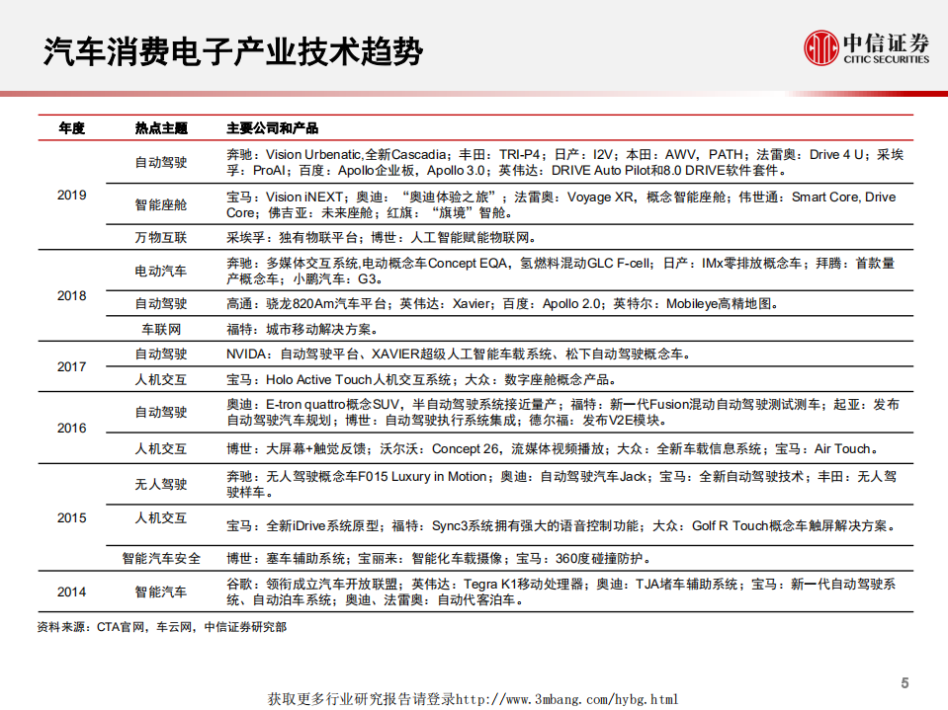Click the 无人驾驶 topic under 2015
The width and height of the screenshot is (948, 710).
(164, 483)
